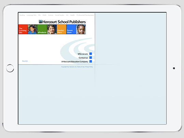Click the Contact us link text
This screenshot has width=184, height=138.
tap(83, 58)
